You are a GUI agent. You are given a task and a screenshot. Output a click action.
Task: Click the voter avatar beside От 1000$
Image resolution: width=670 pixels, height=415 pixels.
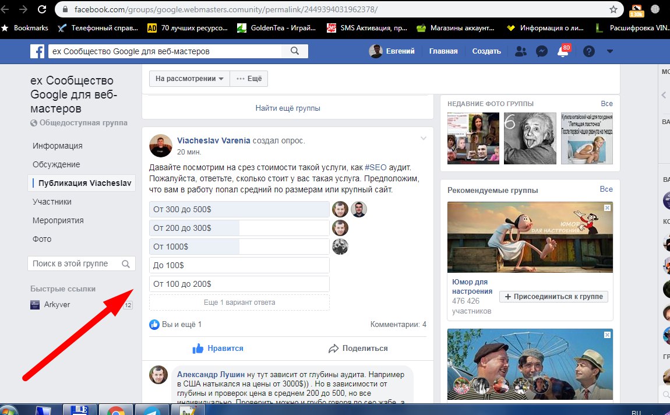pyautogui.click(x=340, y=247)
